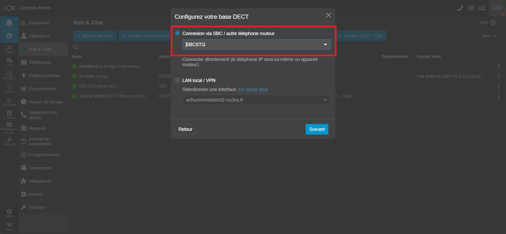Viewport: 506px width, 234px height.
Task: Open the arthurimmobilier02.my3cx.fr interface dropdown
Action: coord(256,100)
